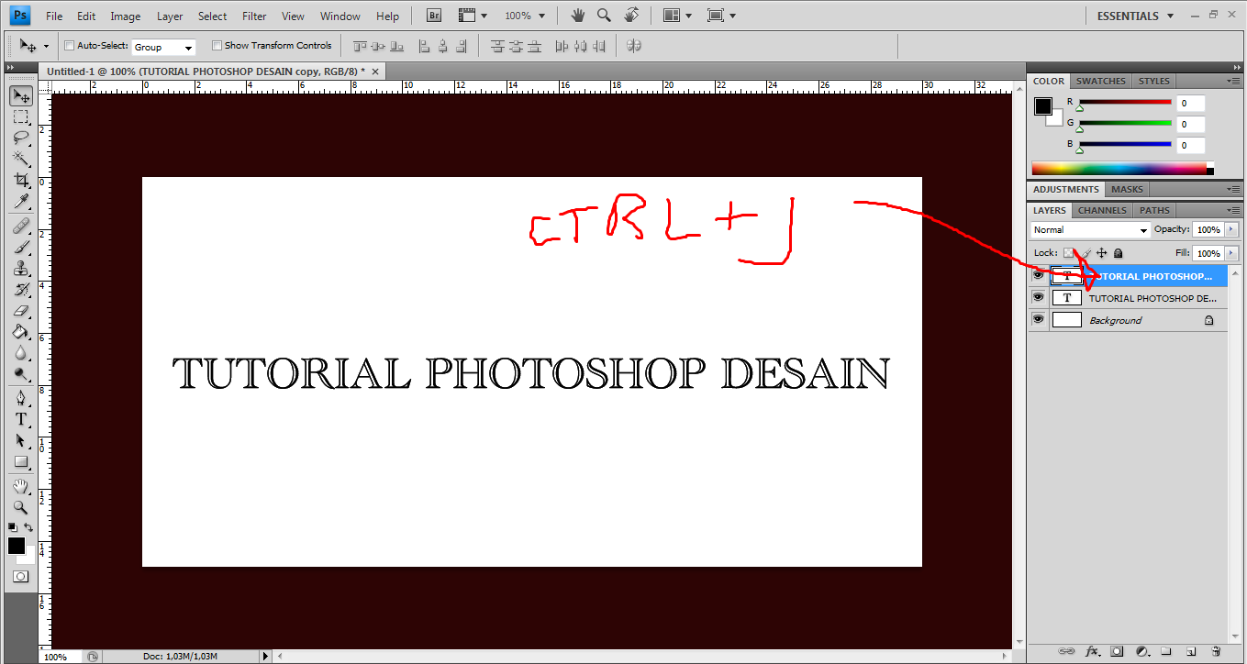Reset to default foreground and background colors
The height and width of the screenshot is (664, 1247).
point(13,527)
